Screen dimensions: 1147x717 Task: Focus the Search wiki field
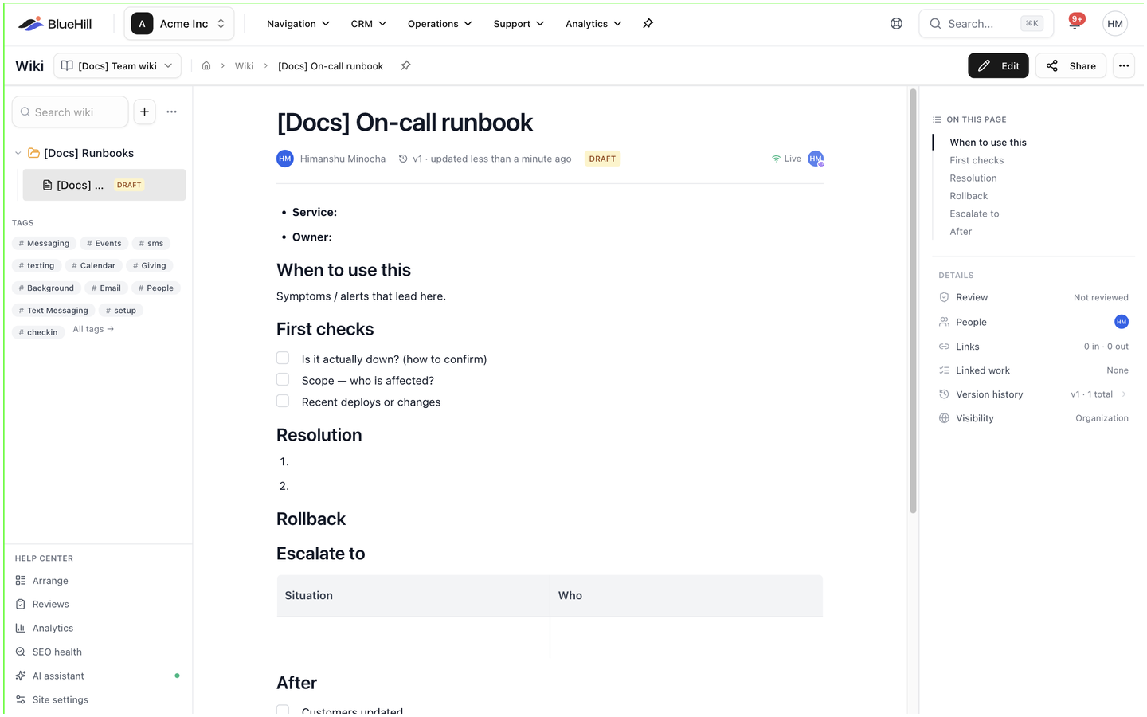click(x=70, y=112)
